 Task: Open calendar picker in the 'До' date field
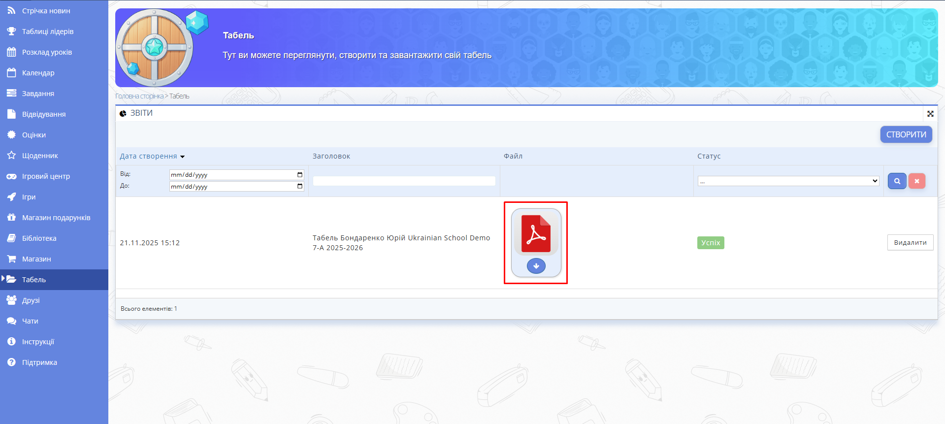pos(300,187)
